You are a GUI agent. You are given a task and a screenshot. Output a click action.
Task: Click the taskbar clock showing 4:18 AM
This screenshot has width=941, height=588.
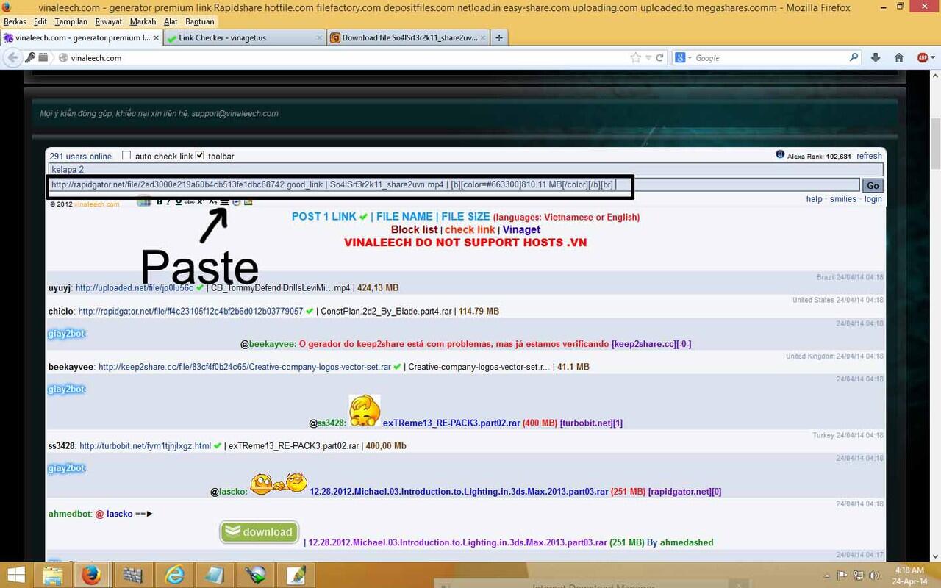point(909,575)
